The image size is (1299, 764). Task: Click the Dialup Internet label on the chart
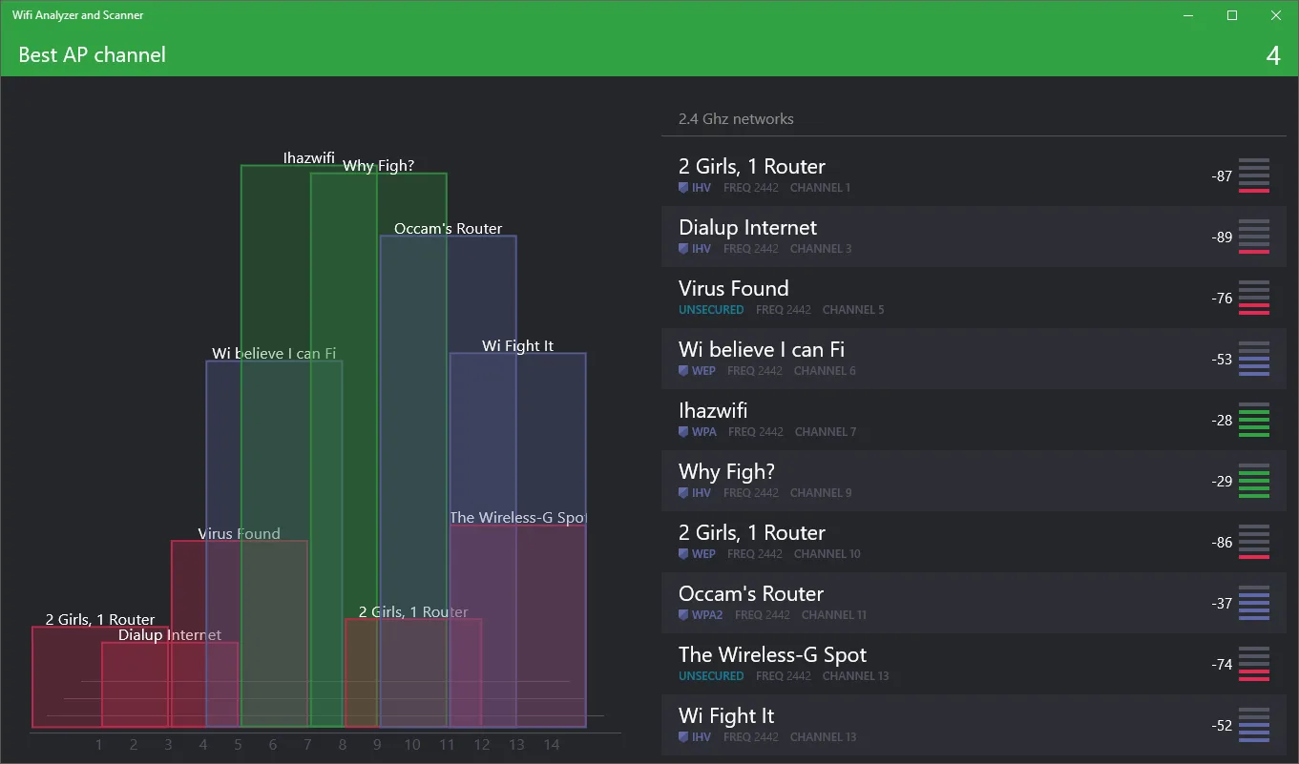[x=170, y=634]
